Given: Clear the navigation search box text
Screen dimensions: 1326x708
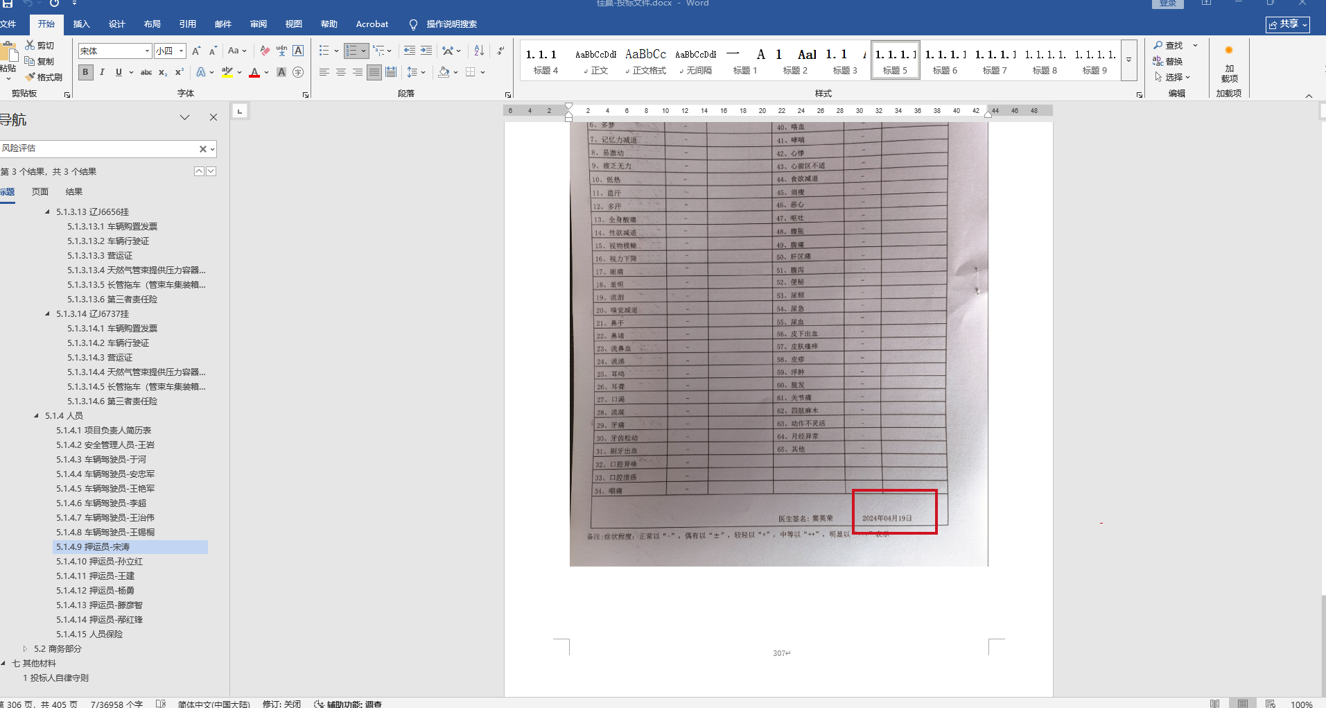Looking at the screenshot, I should pos(203,148).
